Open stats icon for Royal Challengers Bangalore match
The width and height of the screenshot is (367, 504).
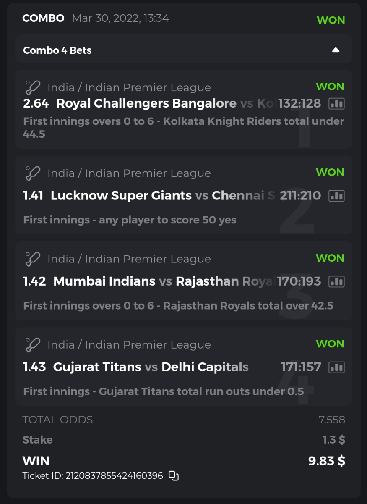[x=336, y=103]
